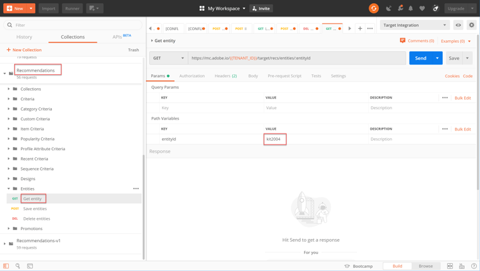
Task: Open the Save button dropdown arrow
Action: point(467,58)
